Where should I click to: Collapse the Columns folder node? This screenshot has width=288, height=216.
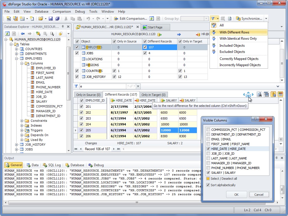tap(22, 63)
